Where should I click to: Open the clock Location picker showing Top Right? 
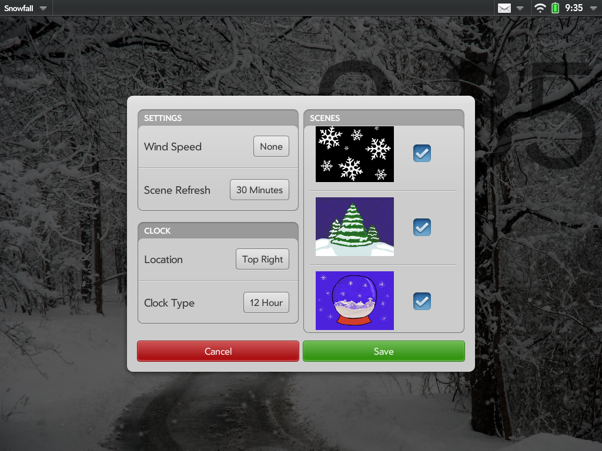[x=262, y=260]
